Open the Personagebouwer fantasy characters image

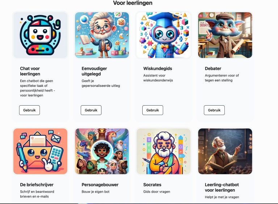tap(102, 151)
